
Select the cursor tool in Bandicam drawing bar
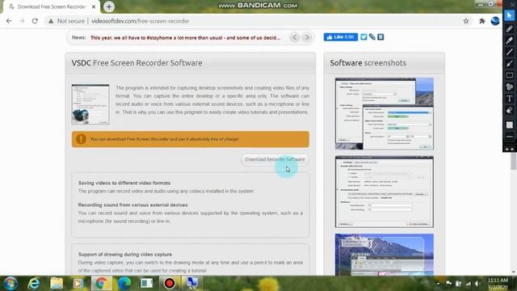510,16
